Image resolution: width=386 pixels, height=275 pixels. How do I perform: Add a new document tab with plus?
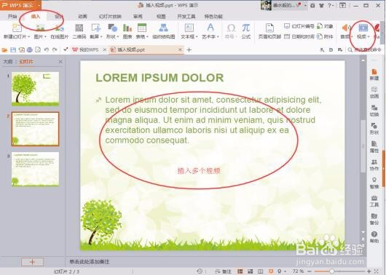(x=189, y=50)
